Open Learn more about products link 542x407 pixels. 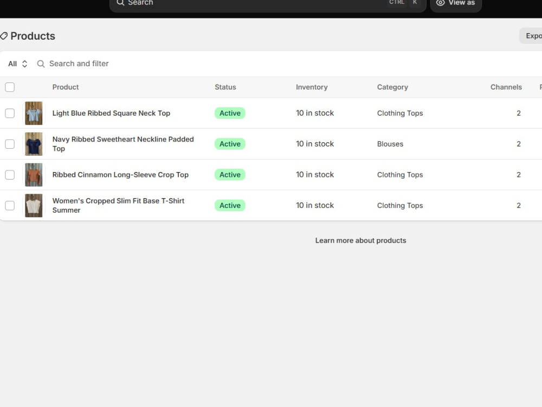coord(360,240)
